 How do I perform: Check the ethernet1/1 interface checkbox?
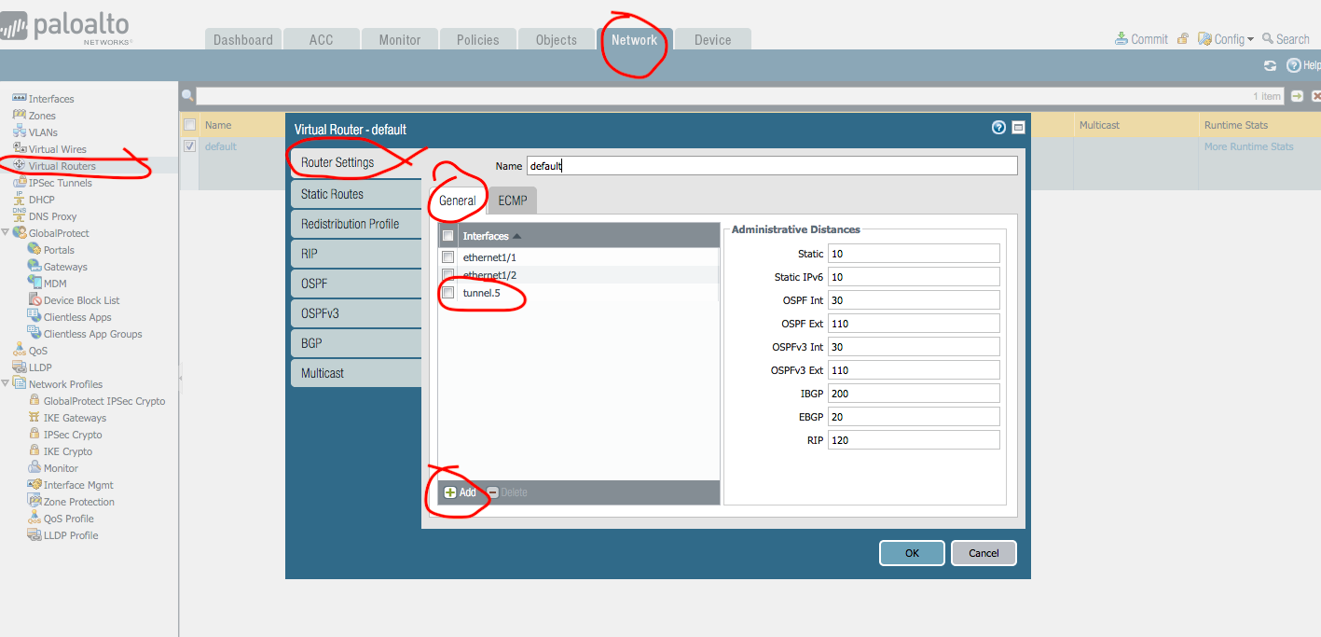(x=448, y=257)
